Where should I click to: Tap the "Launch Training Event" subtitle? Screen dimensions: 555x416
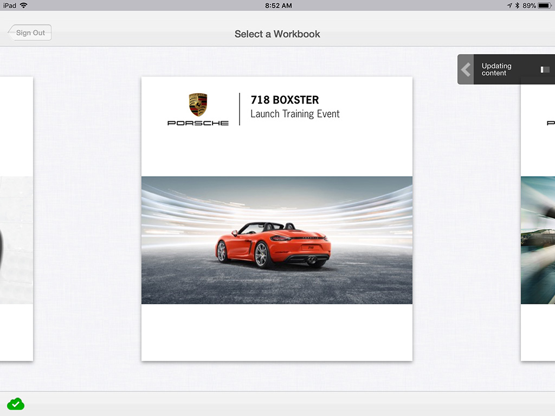tap(295, 114)
